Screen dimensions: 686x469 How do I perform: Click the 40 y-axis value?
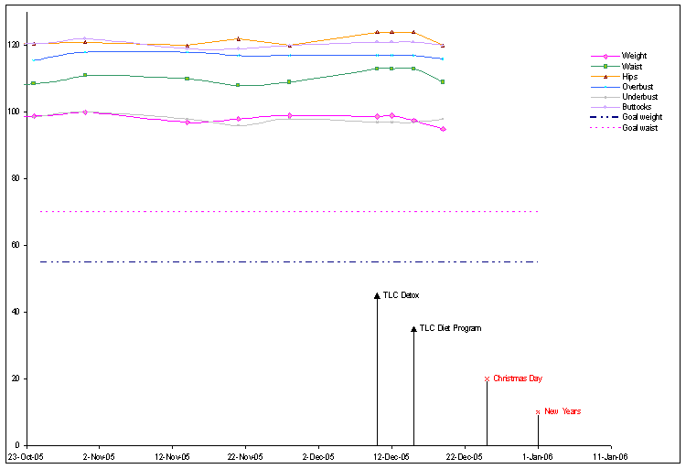coord(16,312)
